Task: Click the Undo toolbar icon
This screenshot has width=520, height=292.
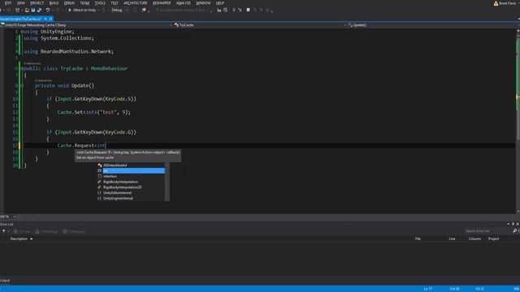Action: [48, 11]
